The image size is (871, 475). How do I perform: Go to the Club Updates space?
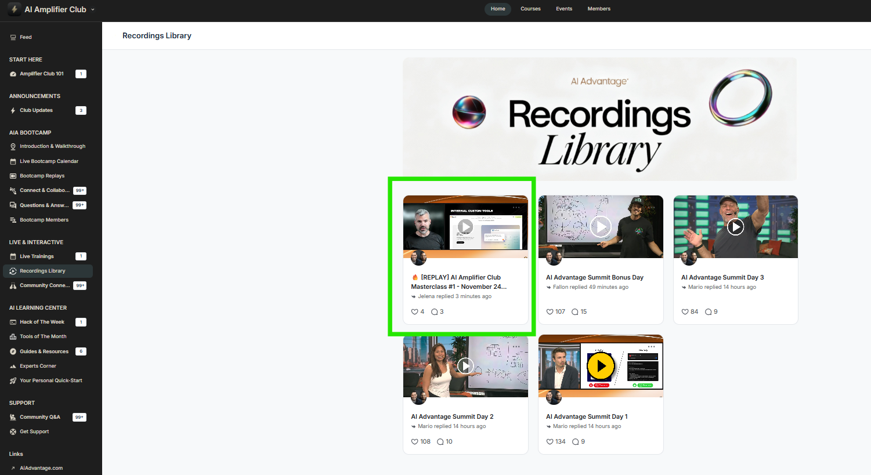click(x=48, y=110)
